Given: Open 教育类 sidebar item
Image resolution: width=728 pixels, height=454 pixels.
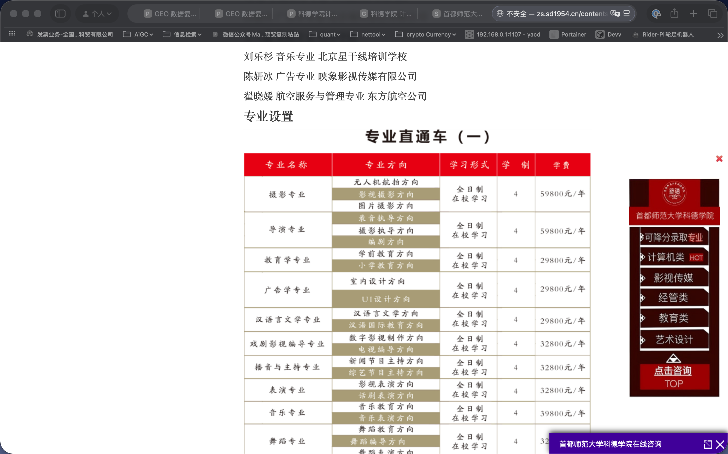Looking at the screenshot, I should click(x=674, y=318).
